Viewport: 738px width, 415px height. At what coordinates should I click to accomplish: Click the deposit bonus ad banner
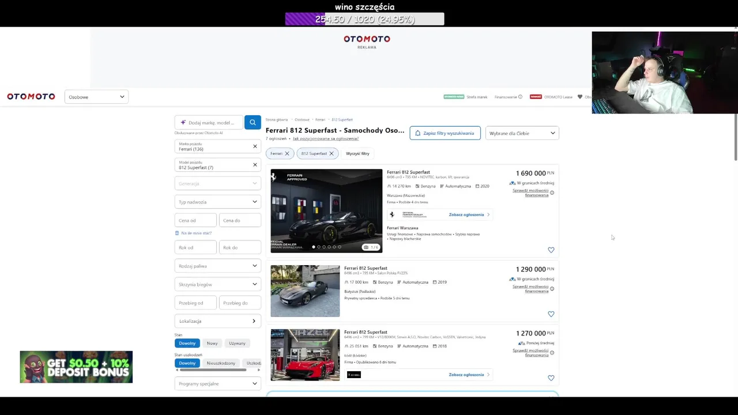tap(76, 367)
